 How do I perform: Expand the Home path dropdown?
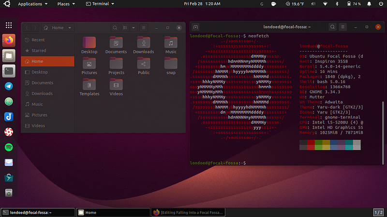[70, 28]
